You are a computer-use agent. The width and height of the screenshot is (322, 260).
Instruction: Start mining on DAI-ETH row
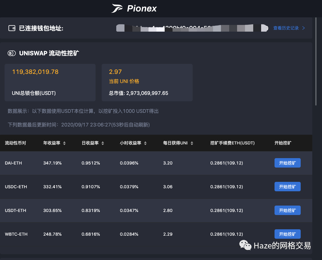[x=288, y=163]
